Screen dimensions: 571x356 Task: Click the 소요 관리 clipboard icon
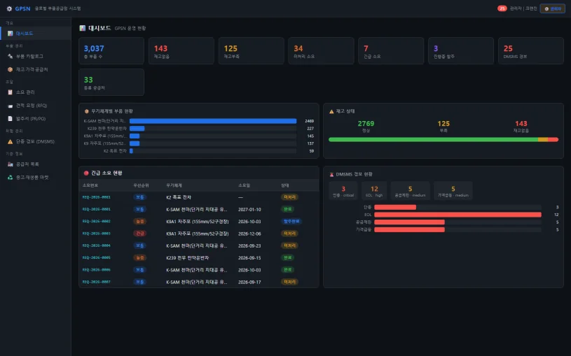(11, 92)
